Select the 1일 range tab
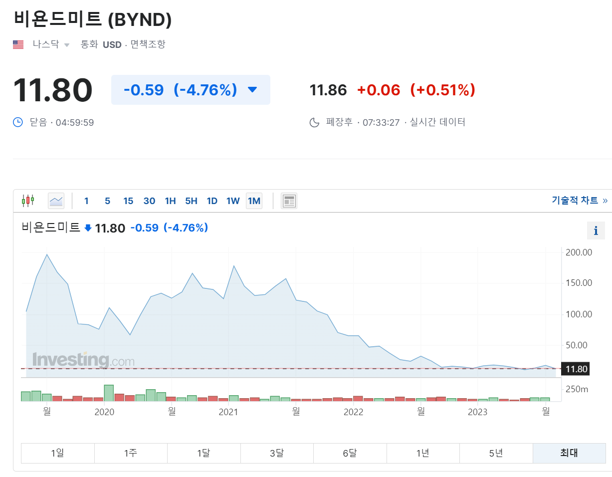Screen dimensions: 612x477 57,453
